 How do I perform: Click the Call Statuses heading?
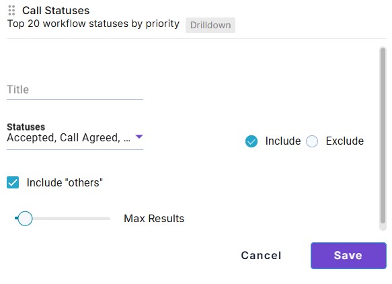coord(56,11)
